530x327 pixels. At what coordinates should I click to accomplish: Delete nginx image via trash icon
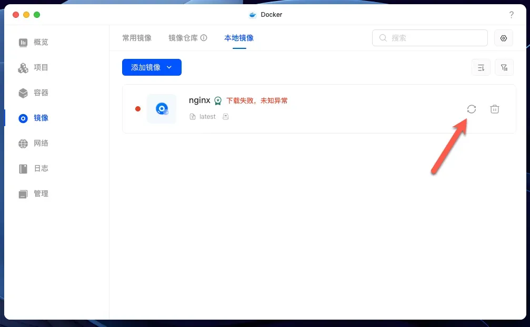coord(495,109)
